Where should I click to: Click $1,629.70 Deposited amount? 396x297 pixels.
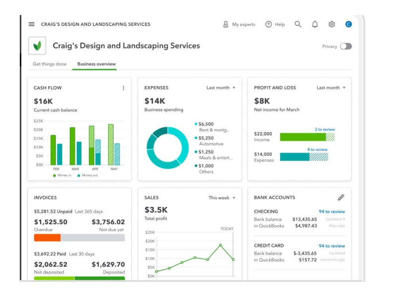[108, 265]
